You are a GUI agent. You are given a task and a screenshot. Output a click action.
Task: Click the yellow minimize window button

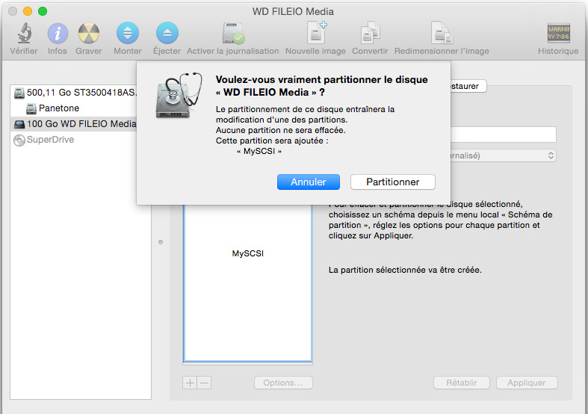coord(28,11)
